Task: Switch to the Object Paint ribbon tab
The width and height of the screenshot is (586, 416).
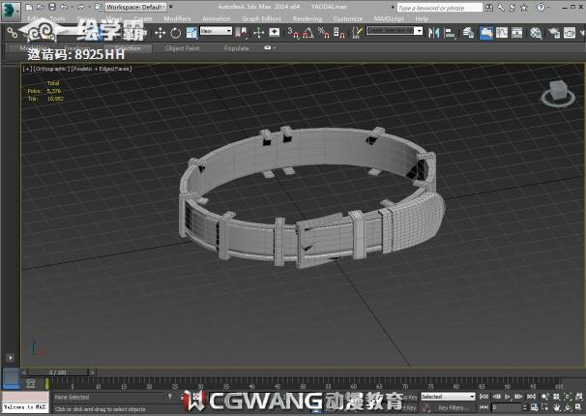Action: 183,48
